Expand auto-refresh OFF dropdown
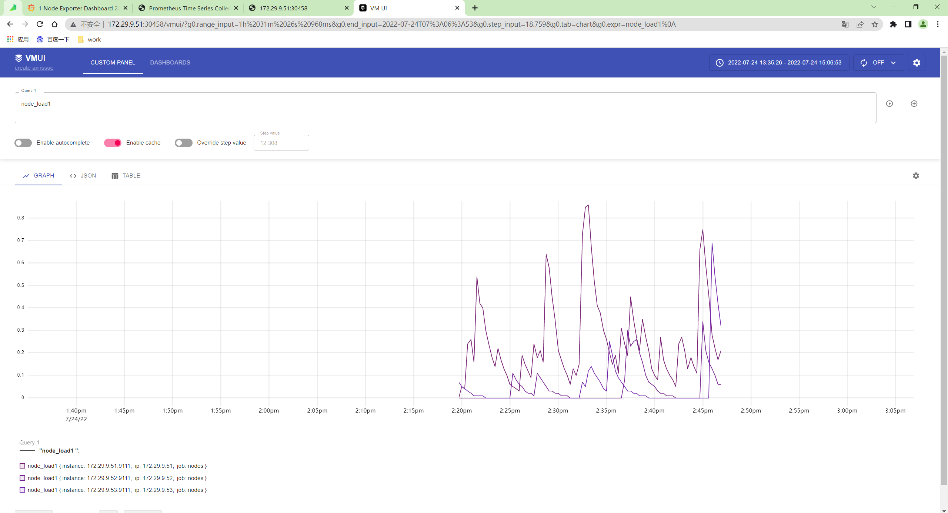Image resolution: width=948 pixels, height=513 pixels. coord(878,63)
